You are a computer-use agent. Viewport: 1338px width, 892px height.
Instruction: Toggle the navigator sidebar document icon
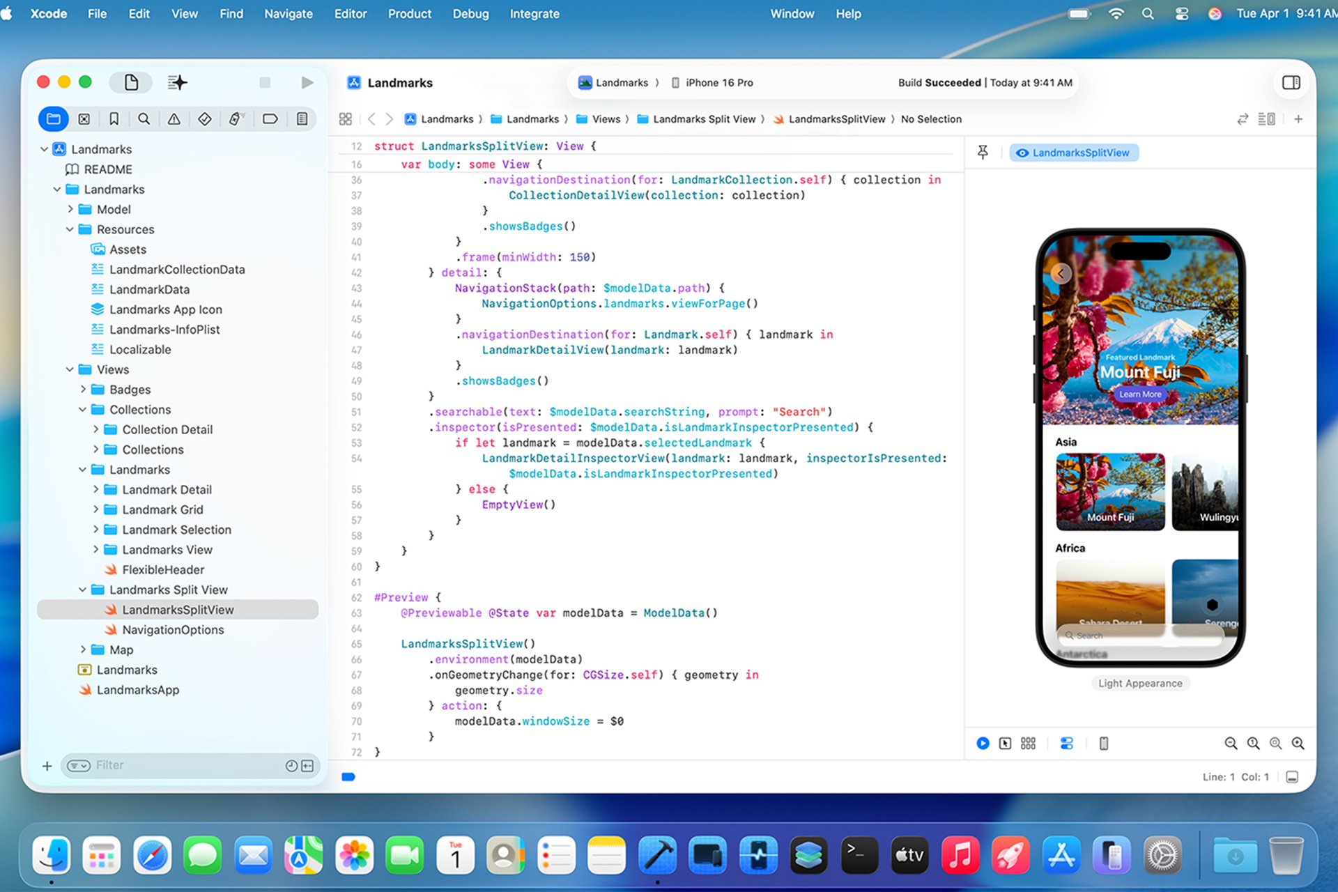[131, 83]
